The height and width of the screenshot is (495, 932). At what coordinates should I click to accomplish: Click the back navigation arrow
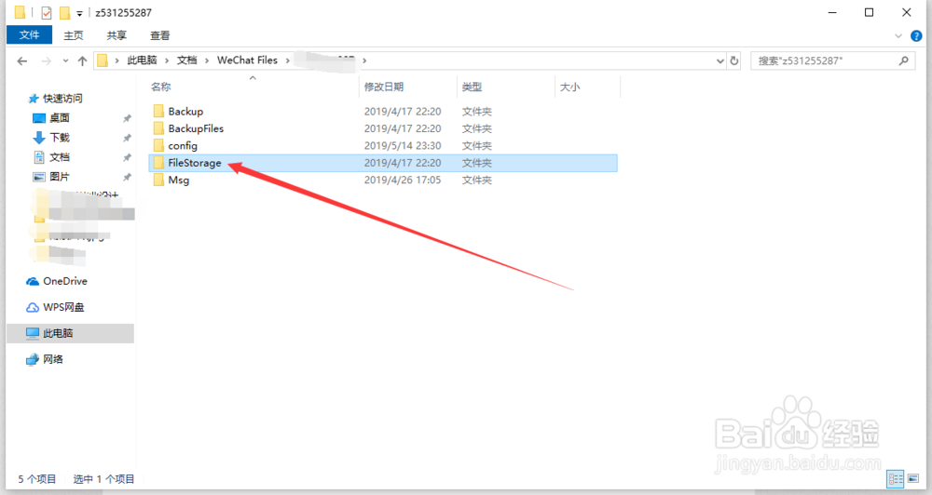pyautogui.click(x=22, y=60)
